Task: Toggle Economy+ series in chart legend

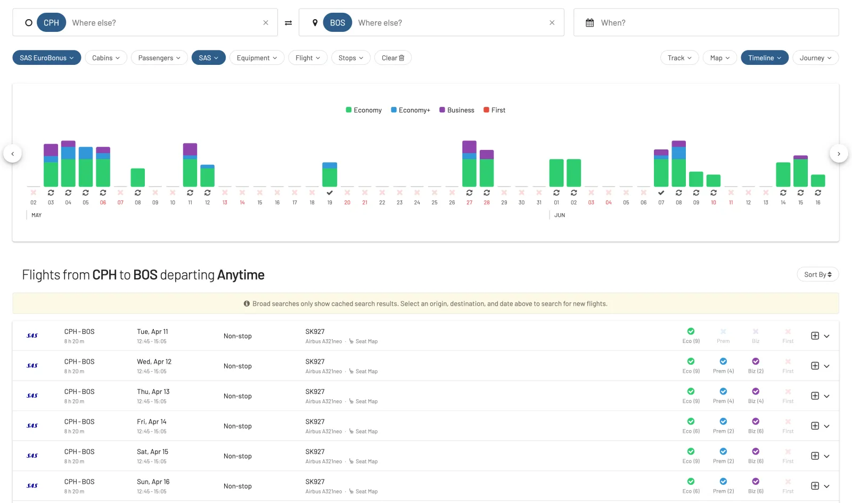Action: 411,110
